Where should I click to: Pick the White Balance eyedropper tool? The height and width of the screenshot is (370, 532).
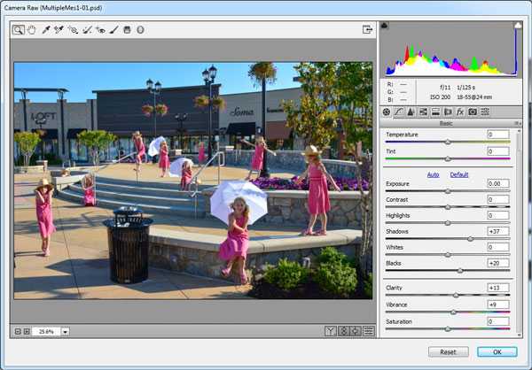pos(45,29)
